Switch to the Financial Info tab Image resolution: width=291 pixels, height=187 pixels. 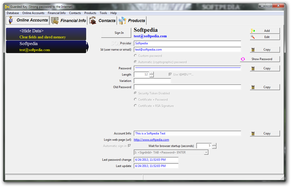[69, 21]
